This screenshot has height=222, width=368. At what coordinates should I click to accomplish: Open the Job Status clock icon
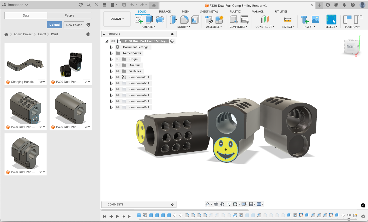click(336, 5)
